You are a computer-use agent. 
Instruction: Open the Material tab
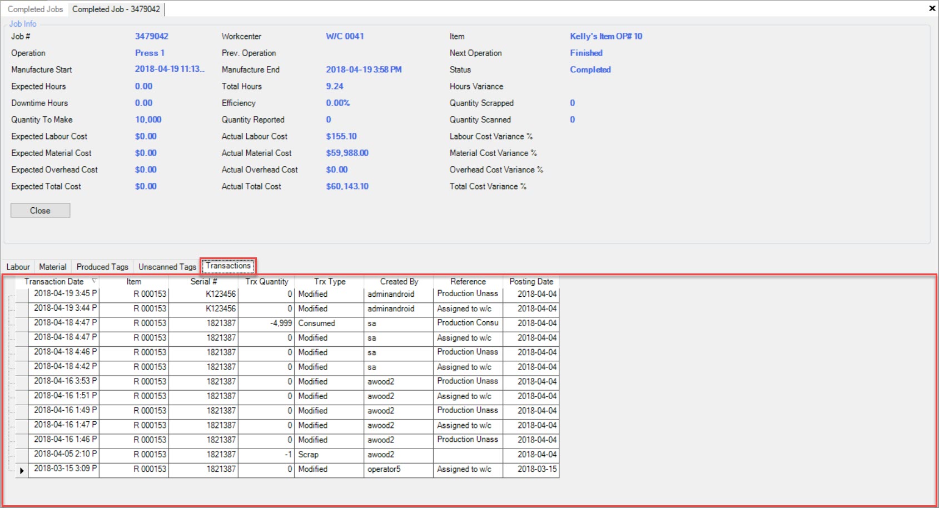coord(53,267)
